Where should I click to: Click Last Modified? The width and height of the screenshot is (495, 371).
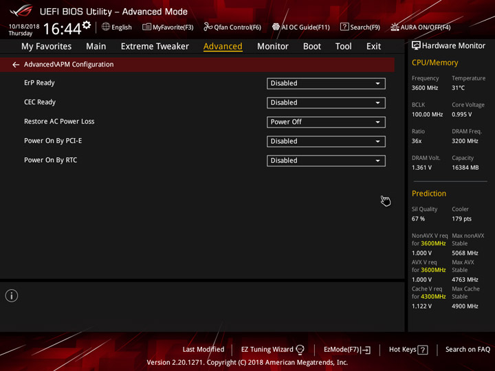point(203,350)
